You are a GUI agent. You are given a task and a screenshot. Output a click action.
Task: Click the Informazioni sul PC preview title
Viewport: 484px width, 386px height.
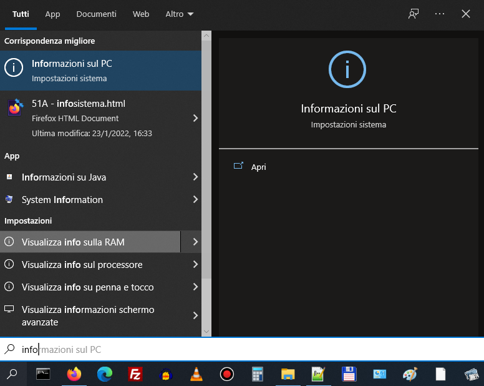tap(349, 109)
